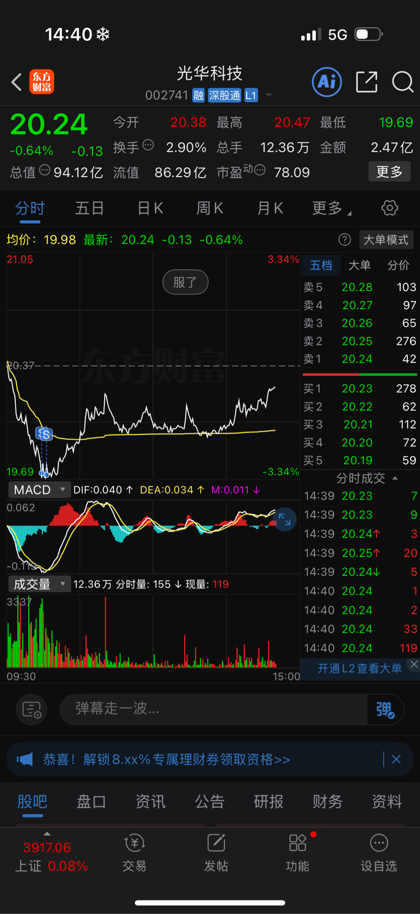420x914 pixels.
Task: Expand stock switch arrow next to L1
Action: [269, 95]
